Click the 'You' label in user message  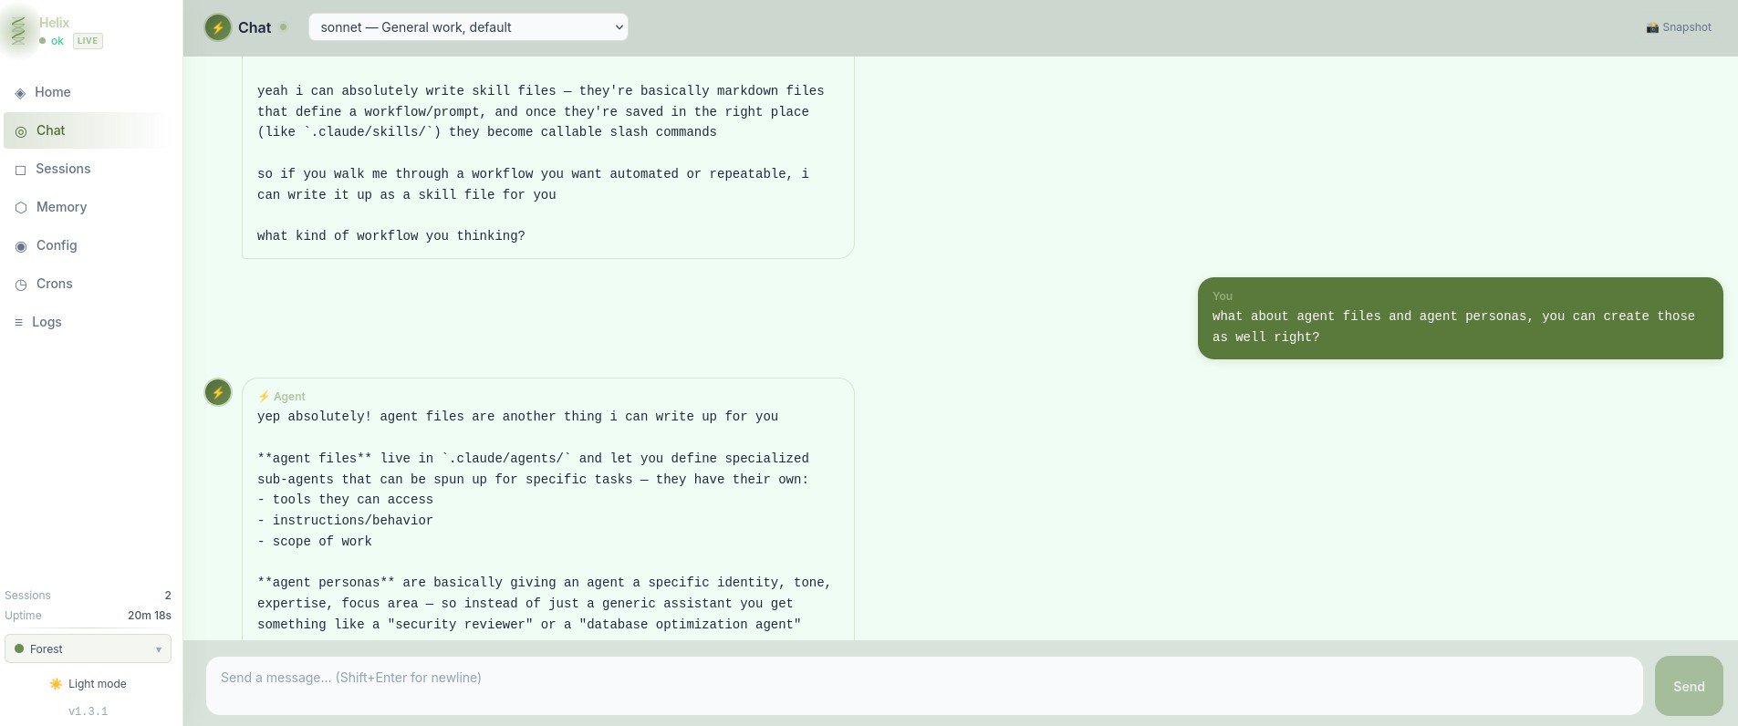(1223, 296)
